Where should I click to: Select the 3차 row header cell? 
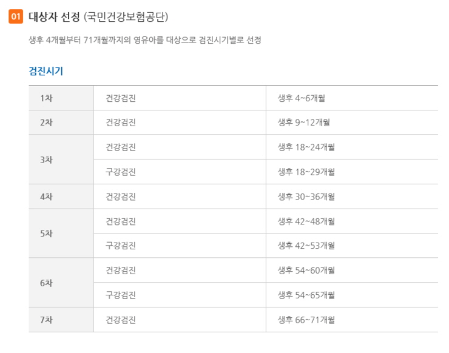[47, 160]
